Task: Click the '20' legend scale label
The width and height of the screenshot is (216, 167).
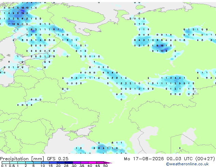Action: point(58,166)
